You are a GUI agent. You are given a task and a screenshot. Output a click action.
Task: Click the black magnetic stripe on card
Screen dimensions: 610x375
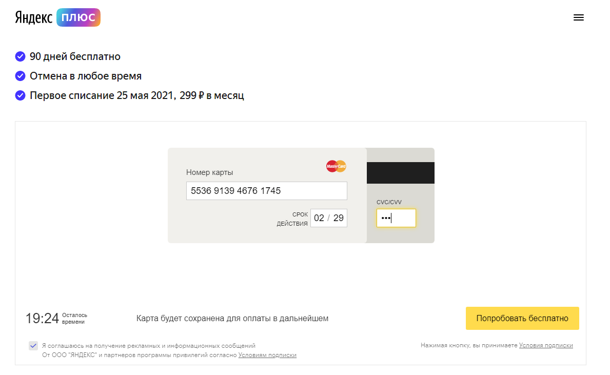[400, 173]
